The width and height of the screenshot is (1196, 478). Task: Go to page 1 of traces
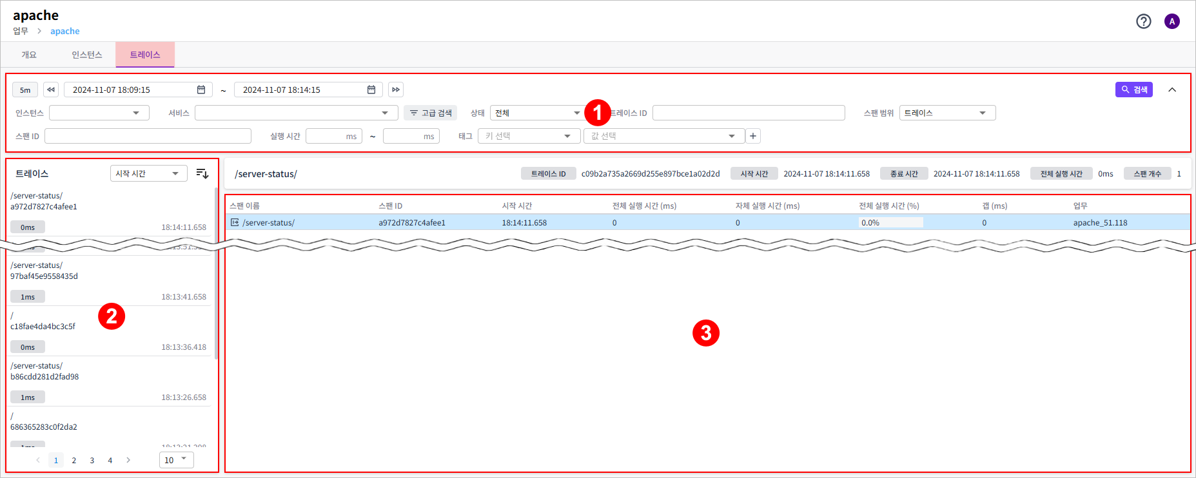[56, 460]
